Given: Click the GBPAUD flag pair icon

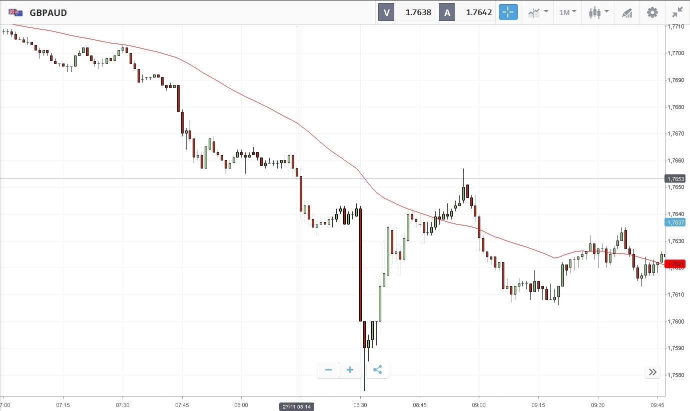Looking at the screenshot, I should coord(16,12).
